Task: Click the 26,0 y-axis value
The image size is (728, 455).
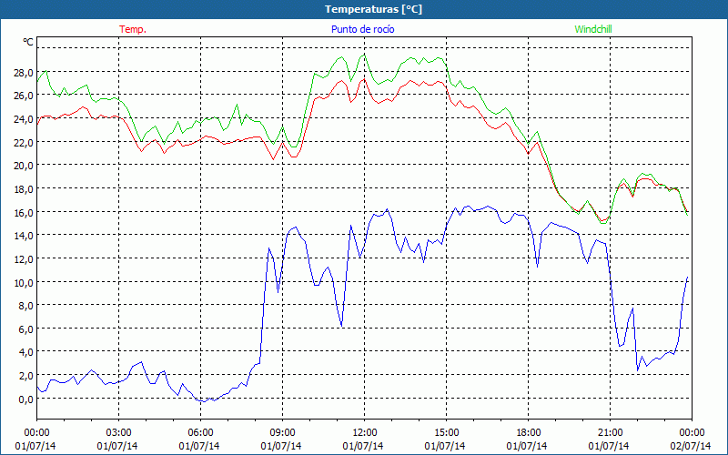Action: tap(25, 96)
